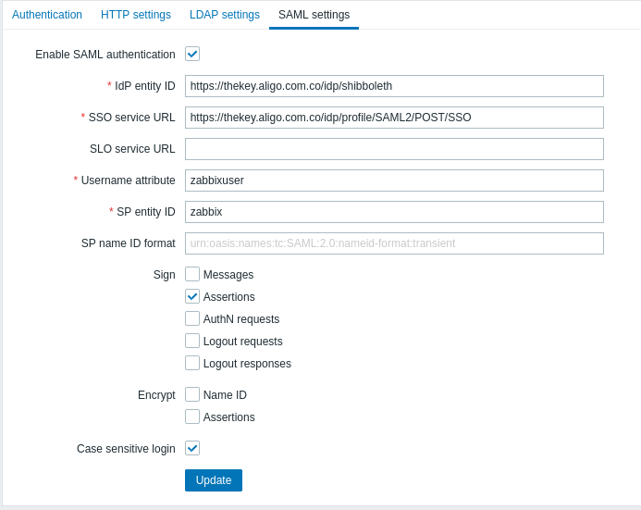
Task: Uncheck the Sign Assertions checkbox
Action: point(192,296)
